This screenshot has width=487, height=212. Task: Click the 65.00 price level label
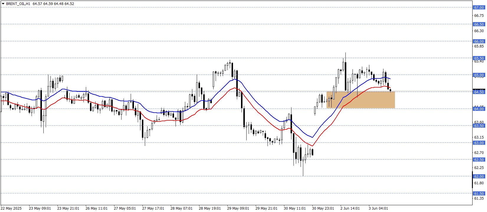tap(479, 75)
